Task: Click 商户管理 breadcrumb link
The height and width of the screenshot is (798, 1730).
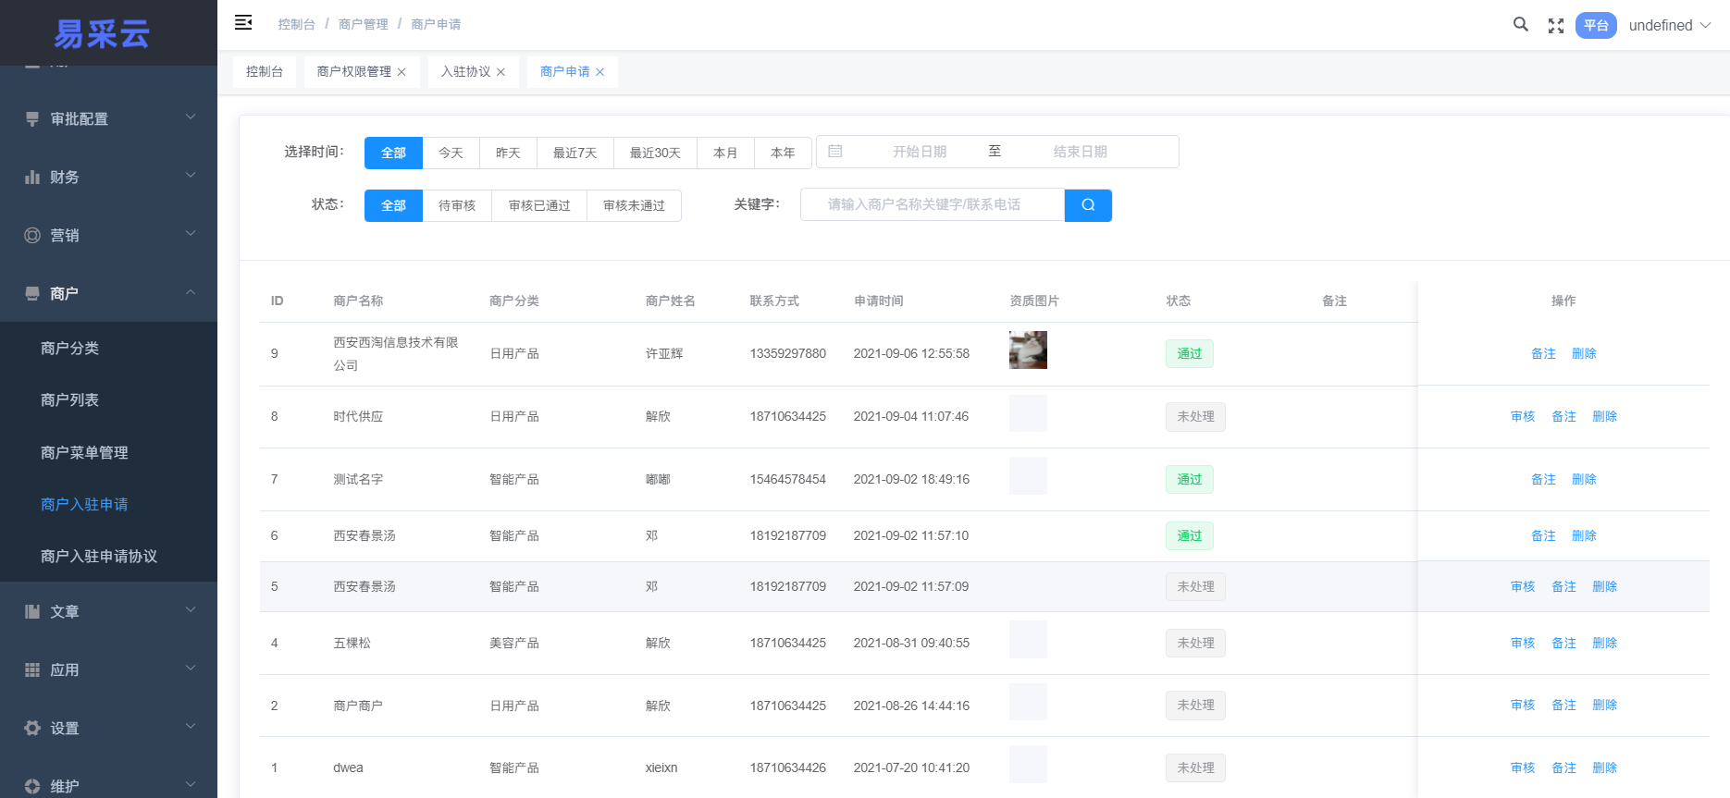Action: point(364,24)
